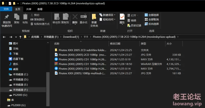Click the WinRAR archive file icon
Viewport: 205px width, 108px height.
pos(56,64)
